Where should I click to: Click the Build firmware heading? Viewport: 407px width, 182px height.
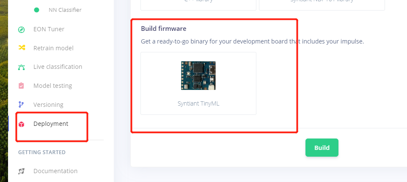[164, 28]
